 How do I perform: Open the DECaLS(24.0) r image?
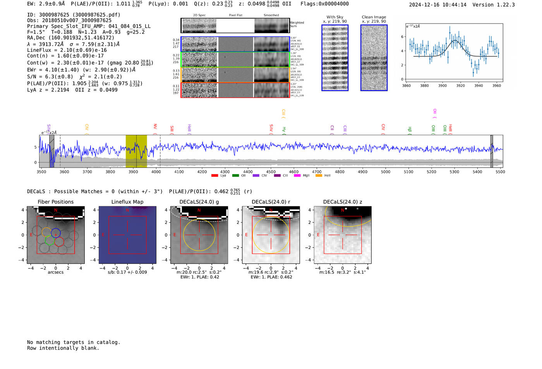point(271,235)
